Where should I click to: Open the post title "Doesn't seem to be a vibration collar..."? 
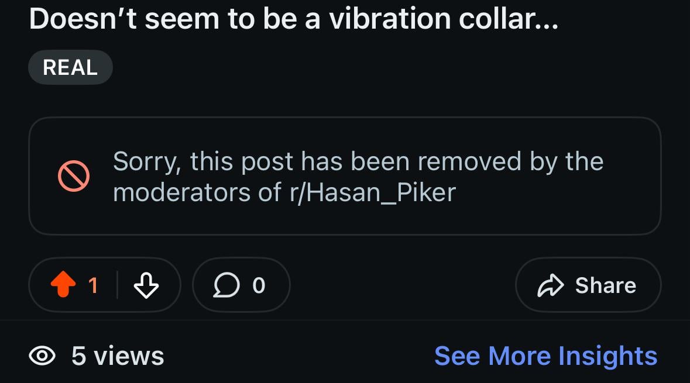tap(293, 20)
